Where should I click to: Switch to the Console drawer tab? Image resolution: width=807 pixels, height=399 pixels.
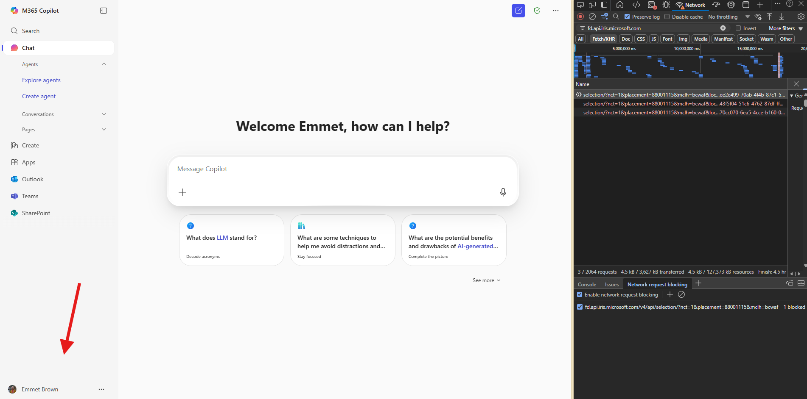click(x=587, y=285)
